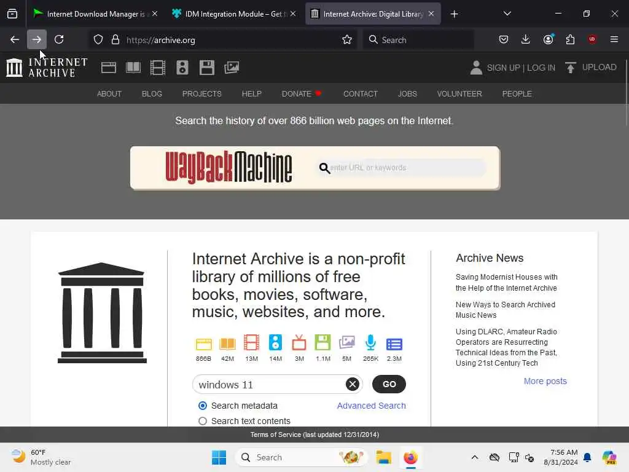Open the Audio speaker icon in top navigation
The image size is (629, 472).
pos(182,68)
